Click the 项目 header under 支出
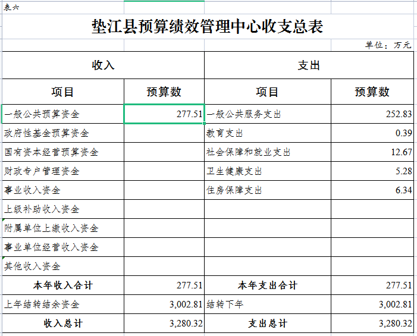Viewport: 417px width, 336px height. [x=268, y=92]
